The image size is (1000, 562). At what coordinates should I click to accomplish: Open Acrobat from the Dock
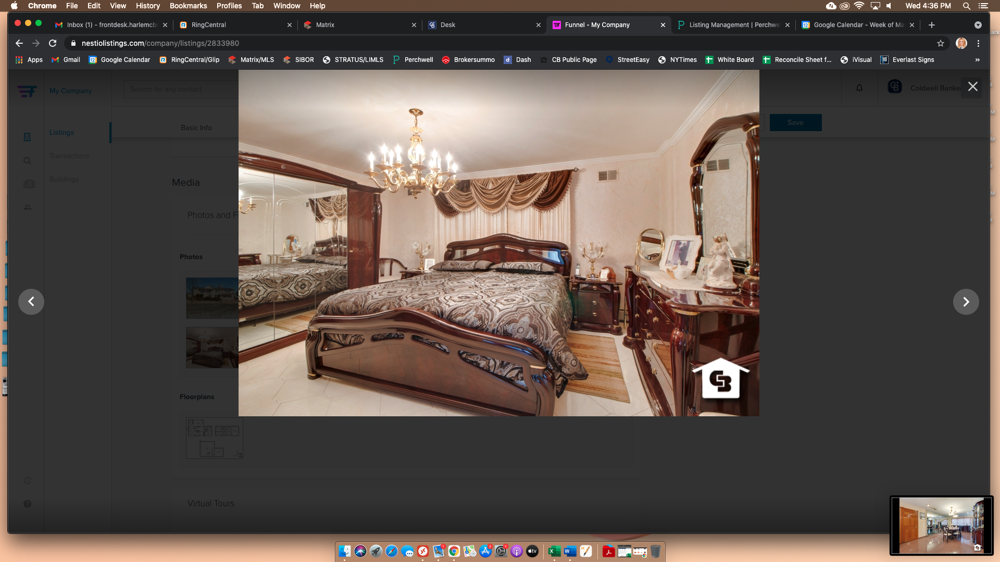pos(608,551)
